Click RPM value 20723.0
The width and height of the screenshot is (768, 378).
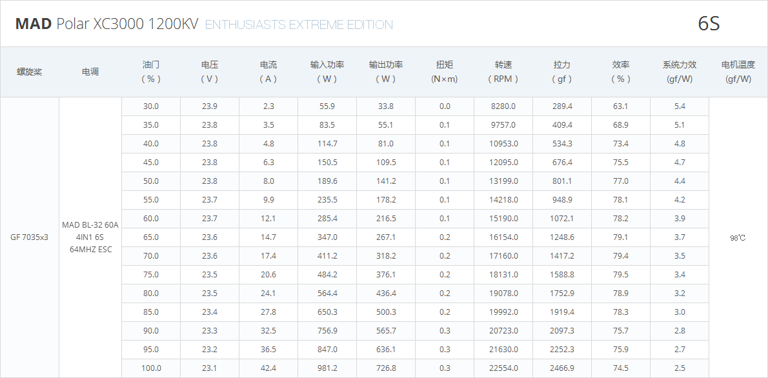[x=503, y=330]
